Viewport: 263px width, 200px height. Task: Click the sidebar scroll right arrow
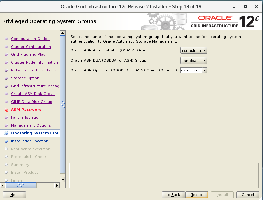(57, 185)
